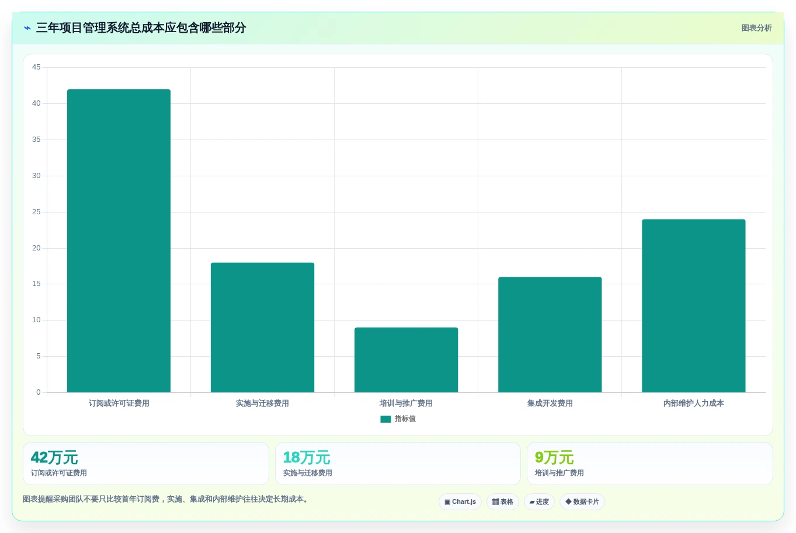
Task: Select the 订阅或许可证费用 bar in chart
Action: pyautogui.click(x=119, y=241)
